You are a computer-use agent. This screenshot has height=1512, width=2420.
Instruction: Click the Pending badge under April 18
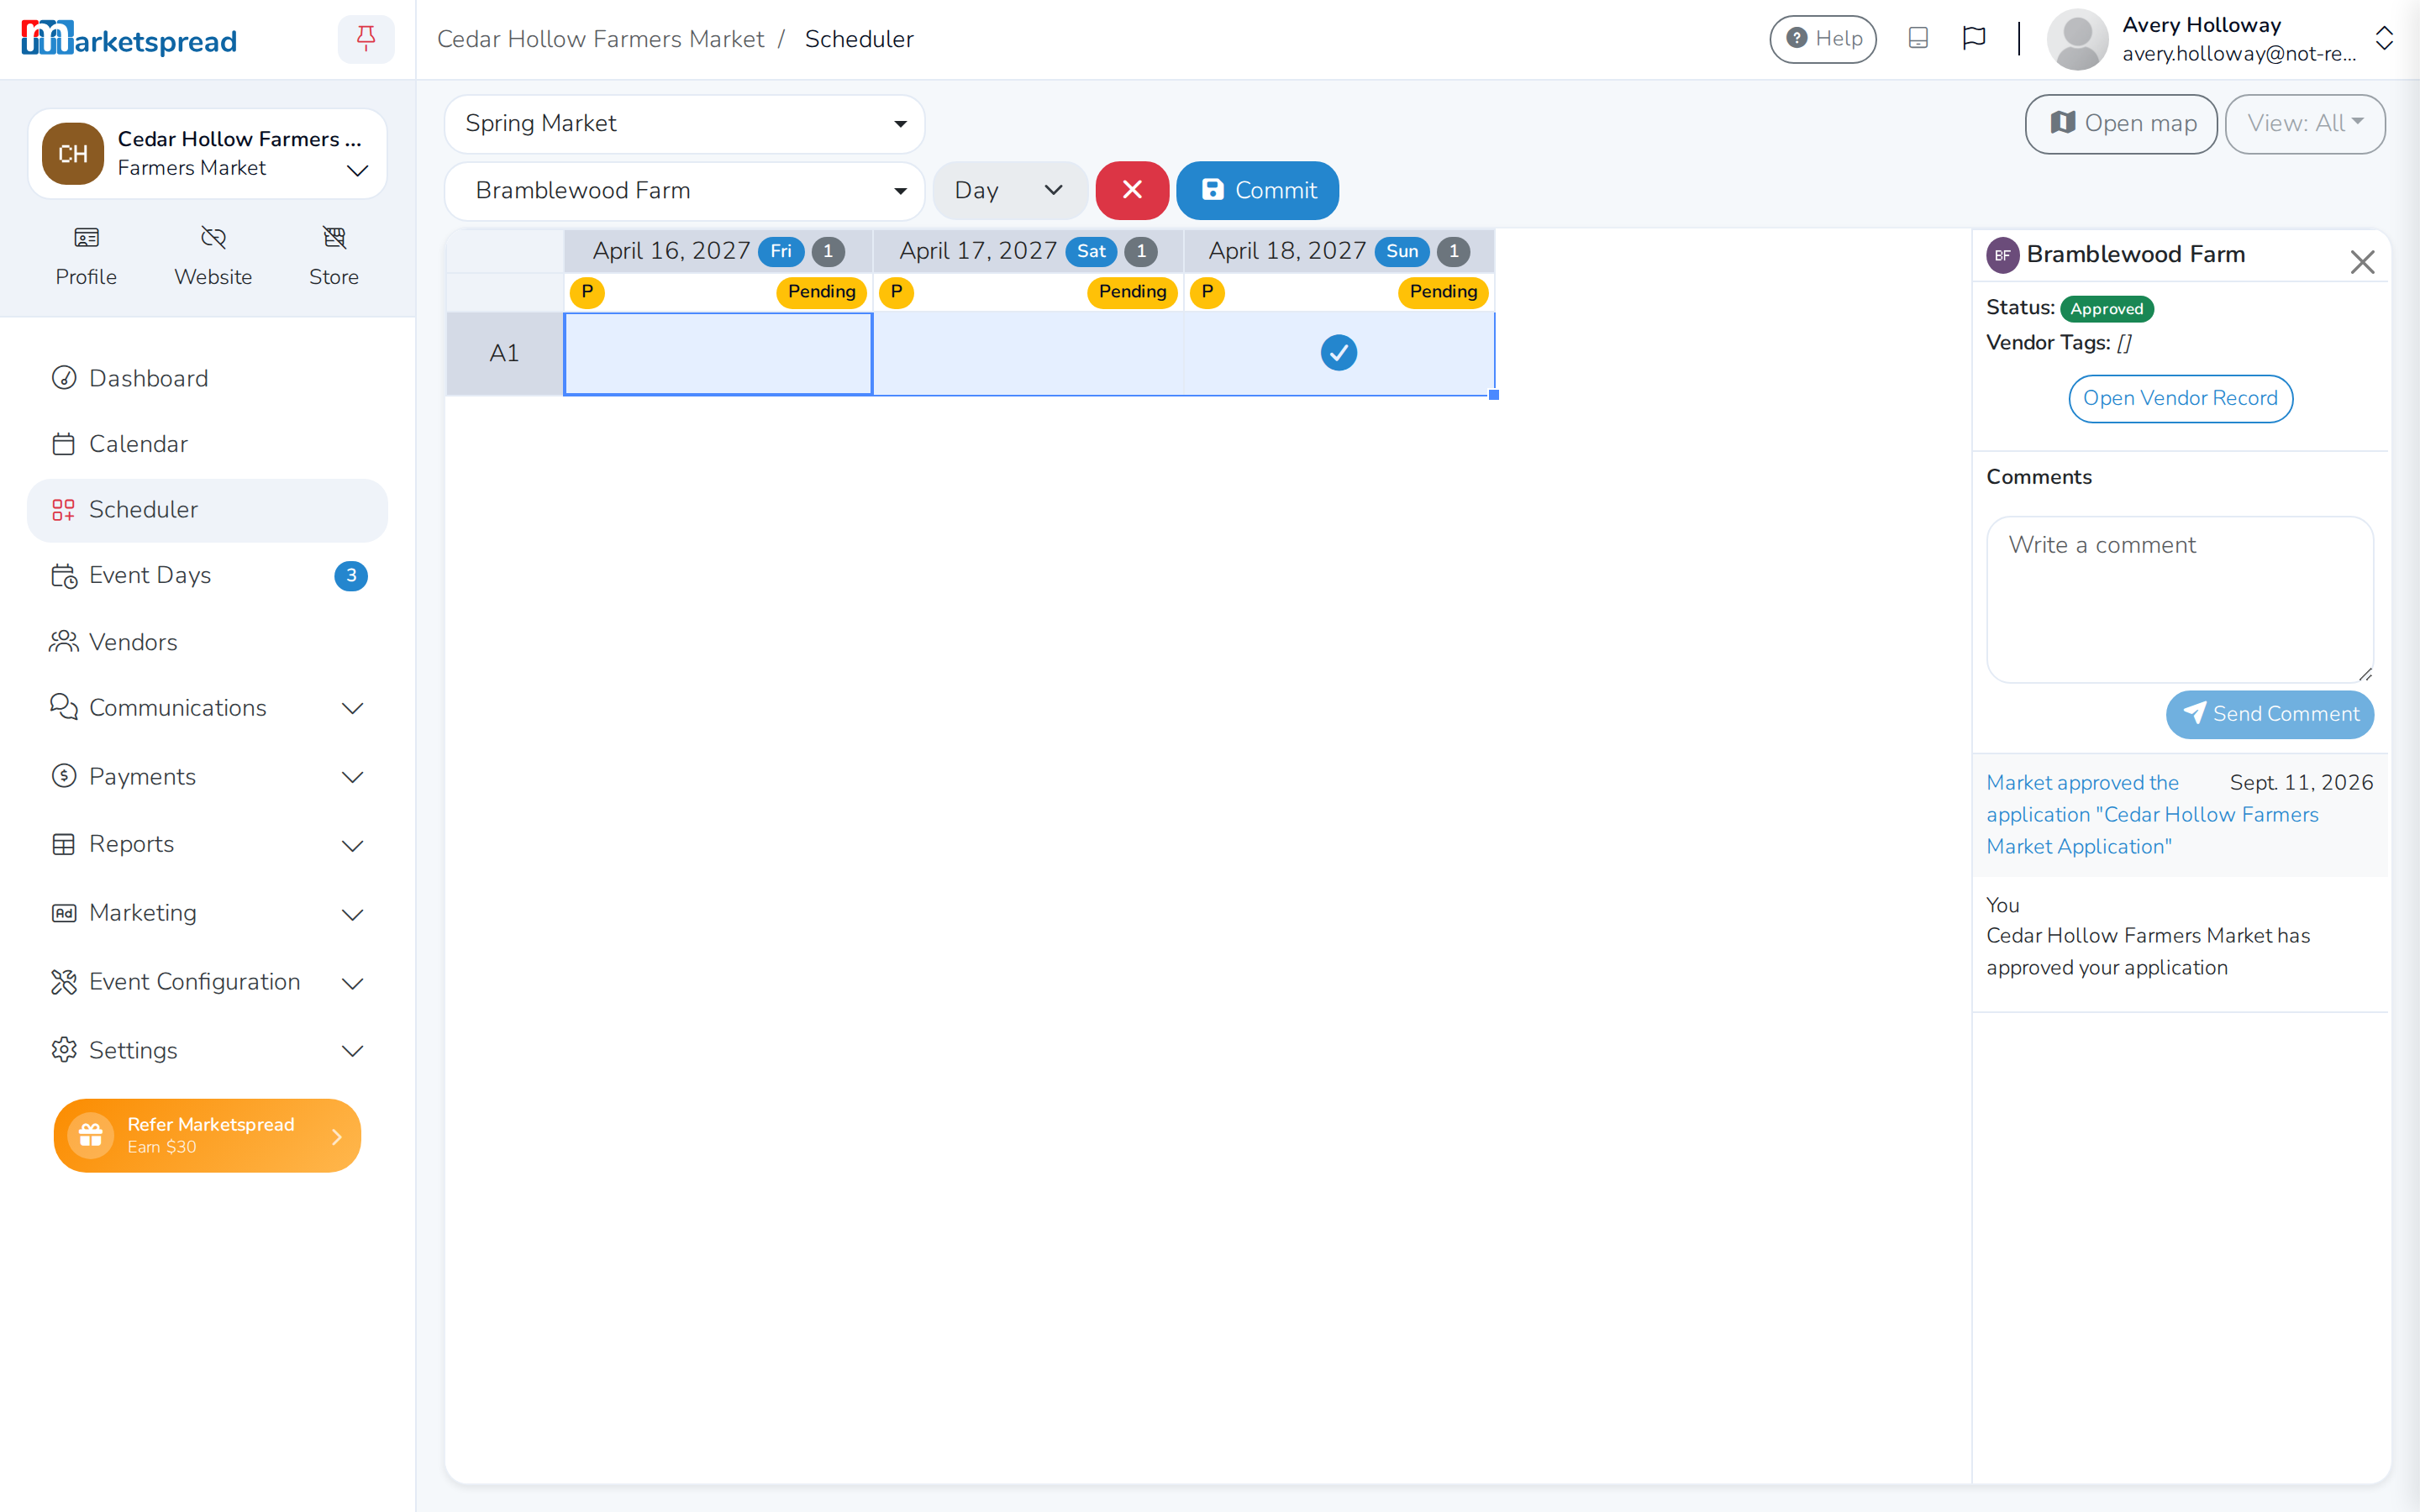(1443, 292)
